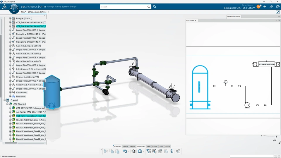Screen dimensions: 281x158
Task: Open the Undo history dropdown arrow
Action: pyautogui.click(x=128, y=151)
